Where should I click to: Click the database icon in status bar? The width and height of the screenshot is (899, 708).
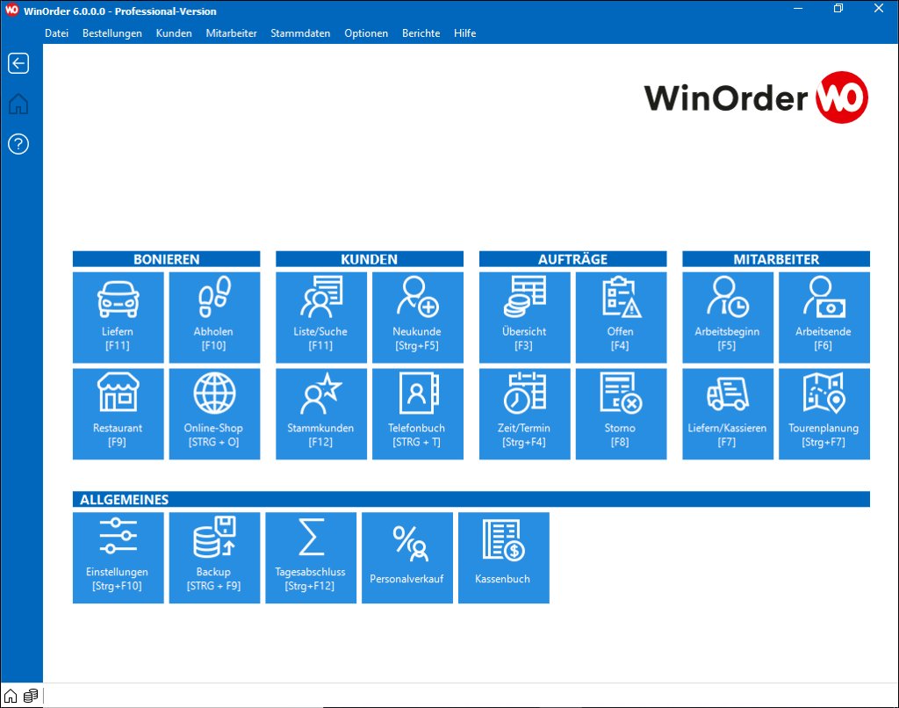click(x=31, y=696)
